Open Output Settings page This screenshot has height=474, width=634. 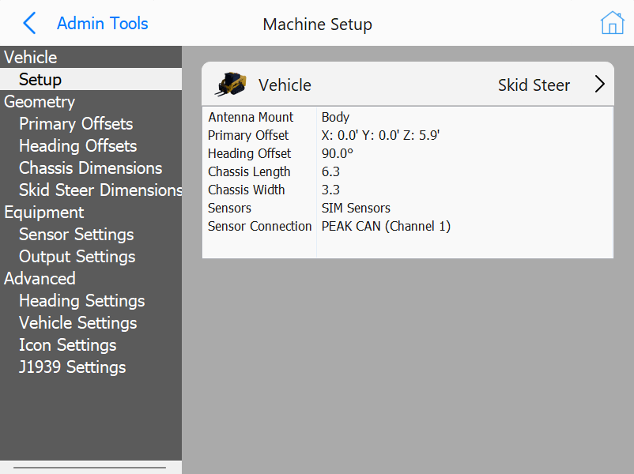coord(77,257)
